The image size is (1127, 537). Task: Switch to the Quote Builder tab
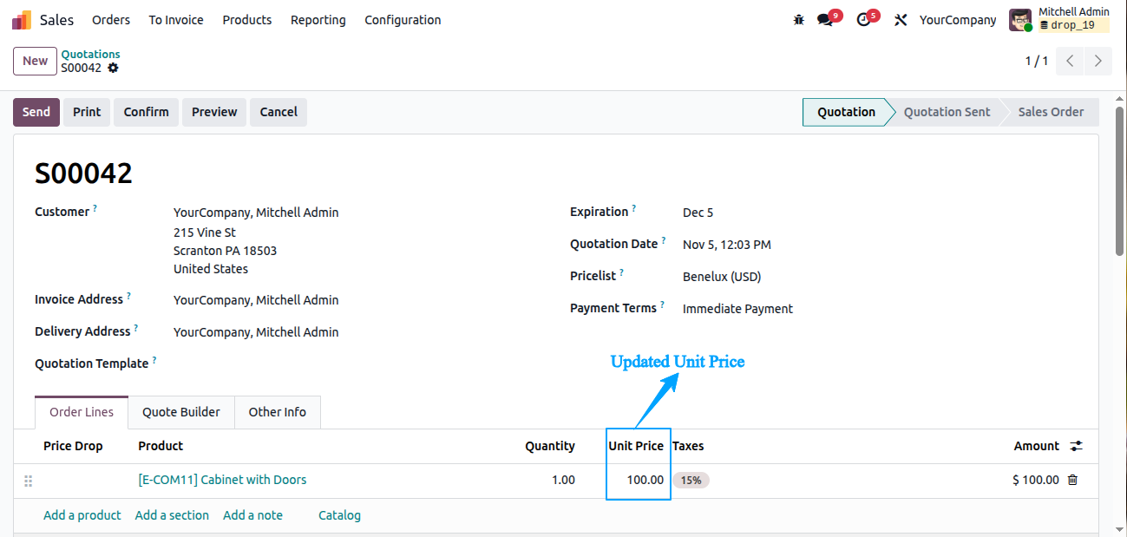click(181, 412)
